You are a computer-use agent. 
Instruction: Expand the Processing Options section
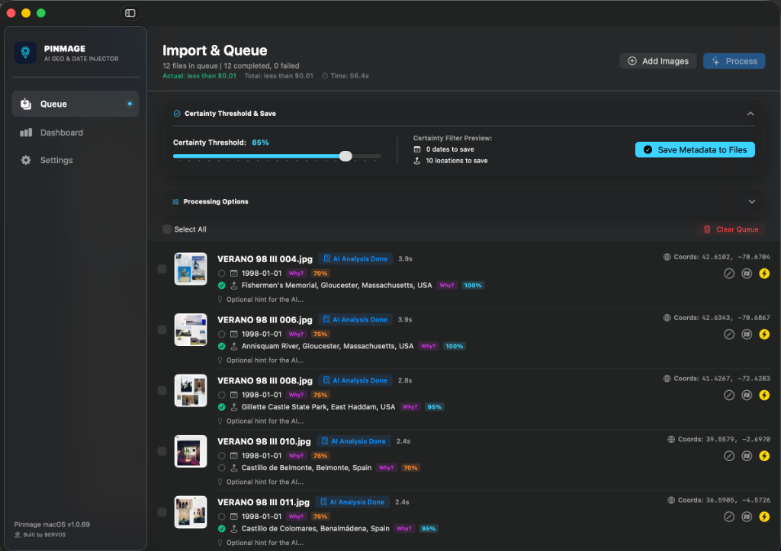[751, 202]
